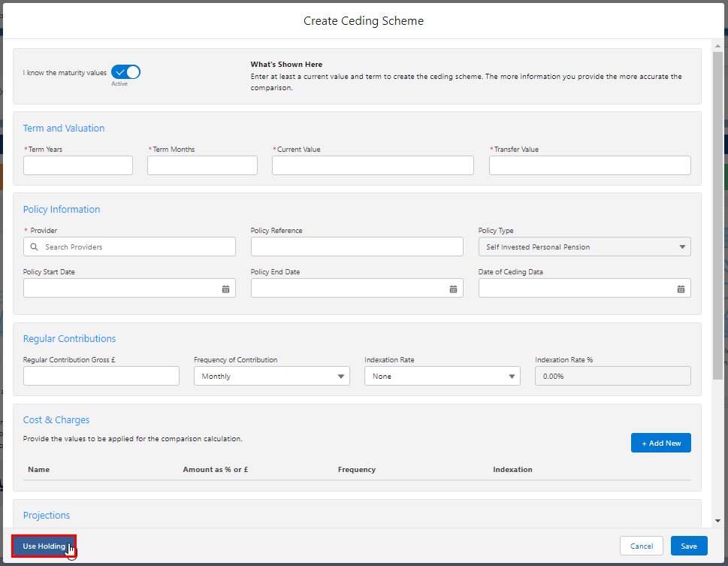Click the Transfer Value field
The image size is (728, 566).
click(589, 165)
